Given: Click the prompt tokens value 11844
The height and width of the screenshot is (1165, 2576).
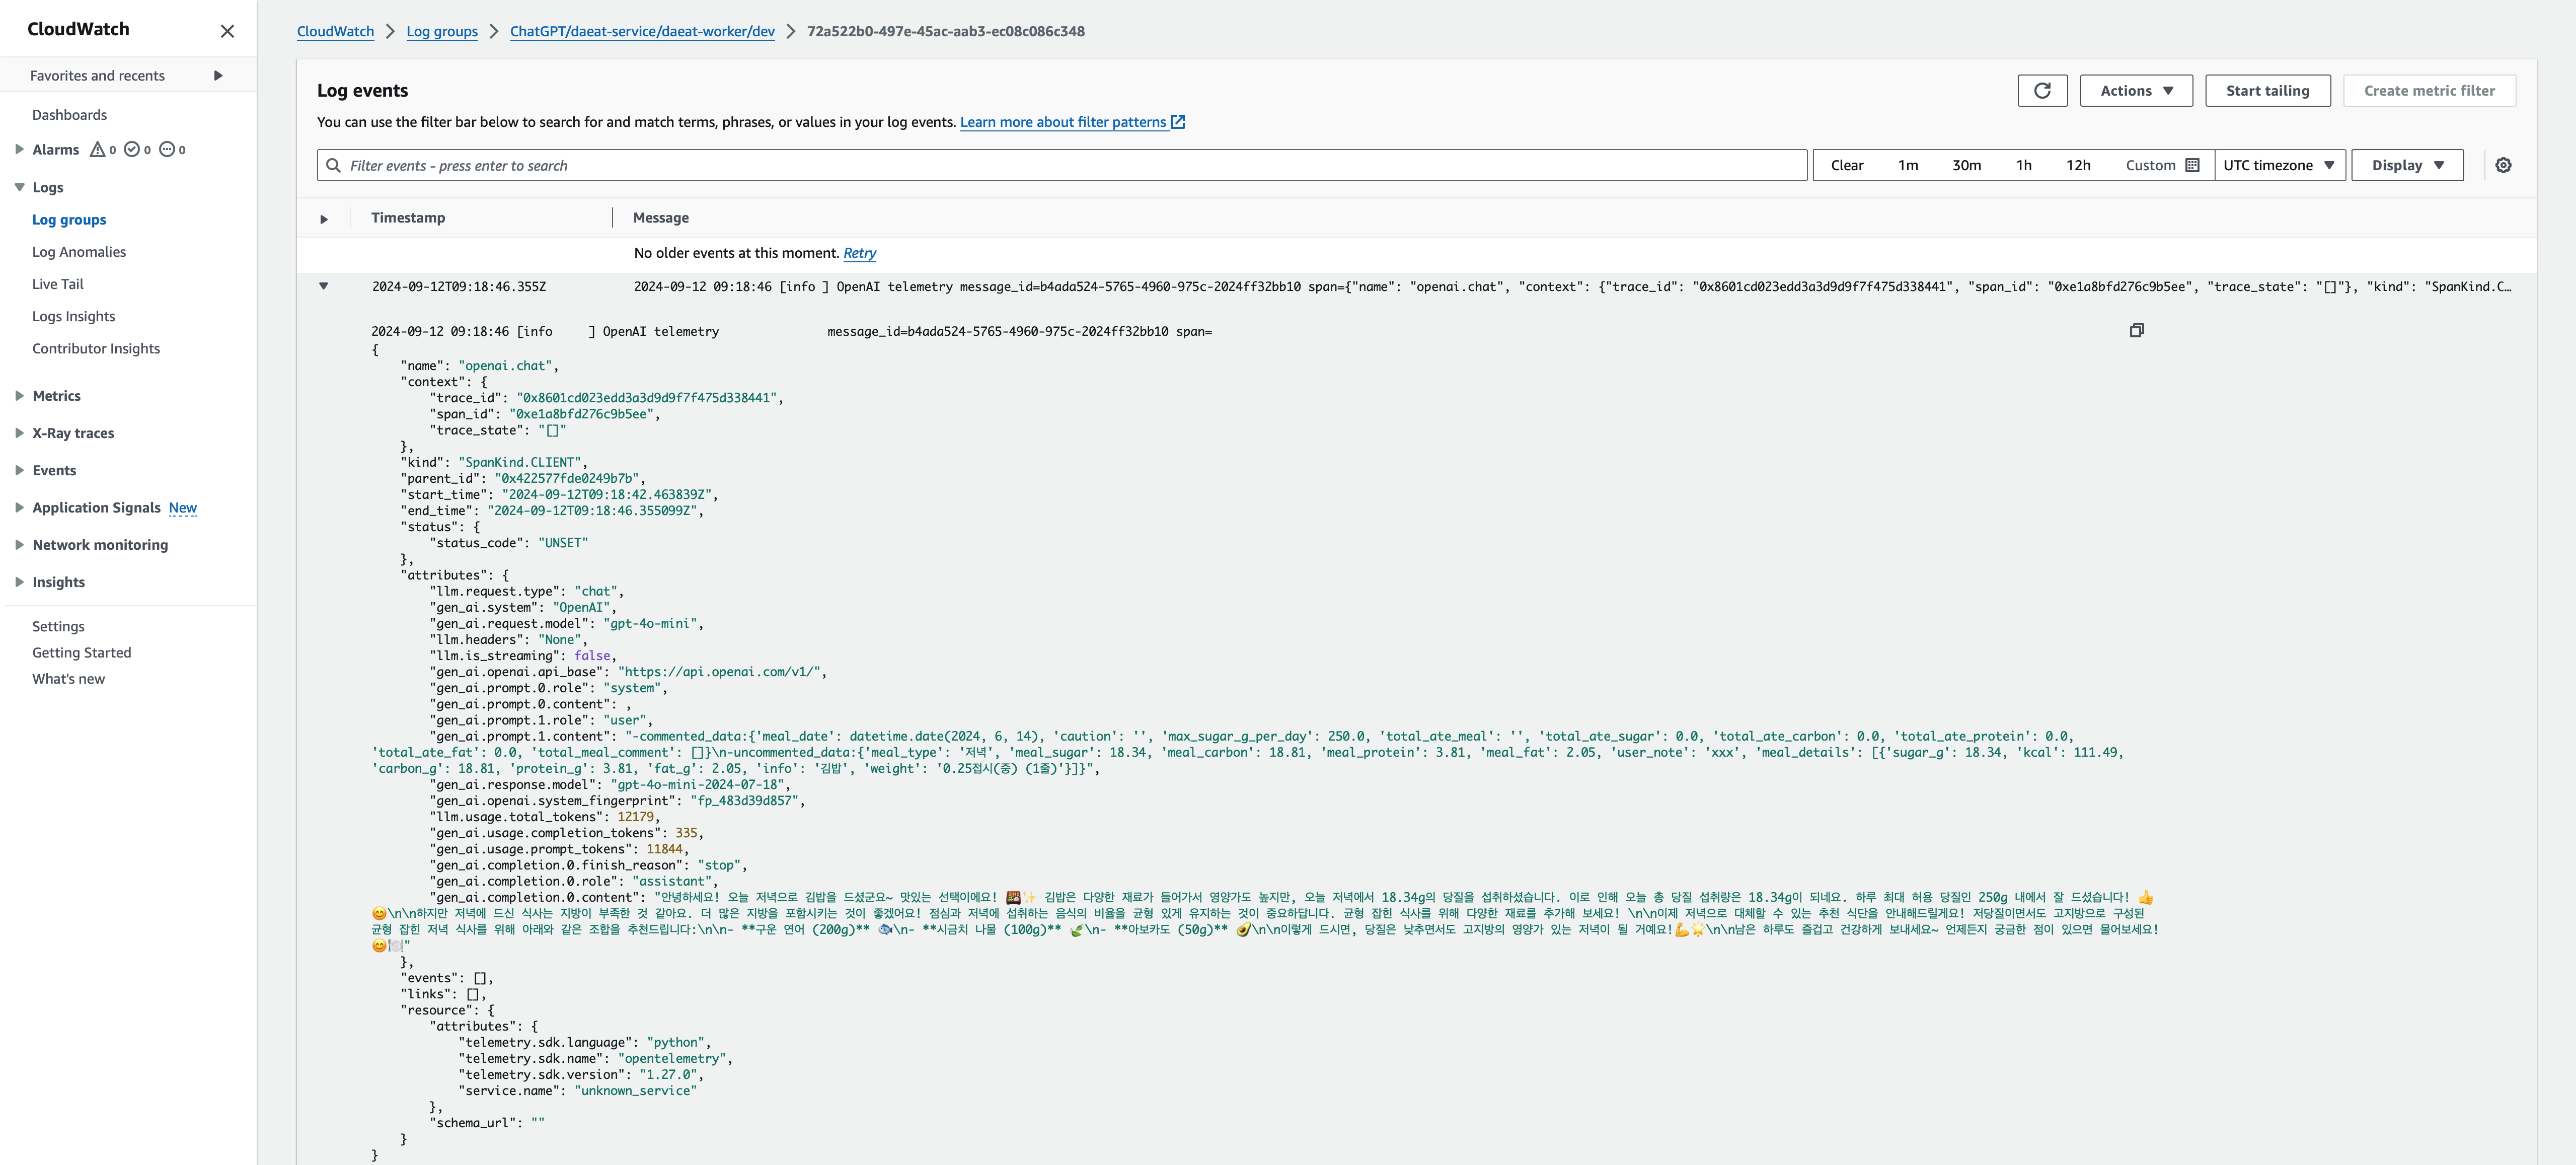Looking at the screenshot, I should 664,850.
